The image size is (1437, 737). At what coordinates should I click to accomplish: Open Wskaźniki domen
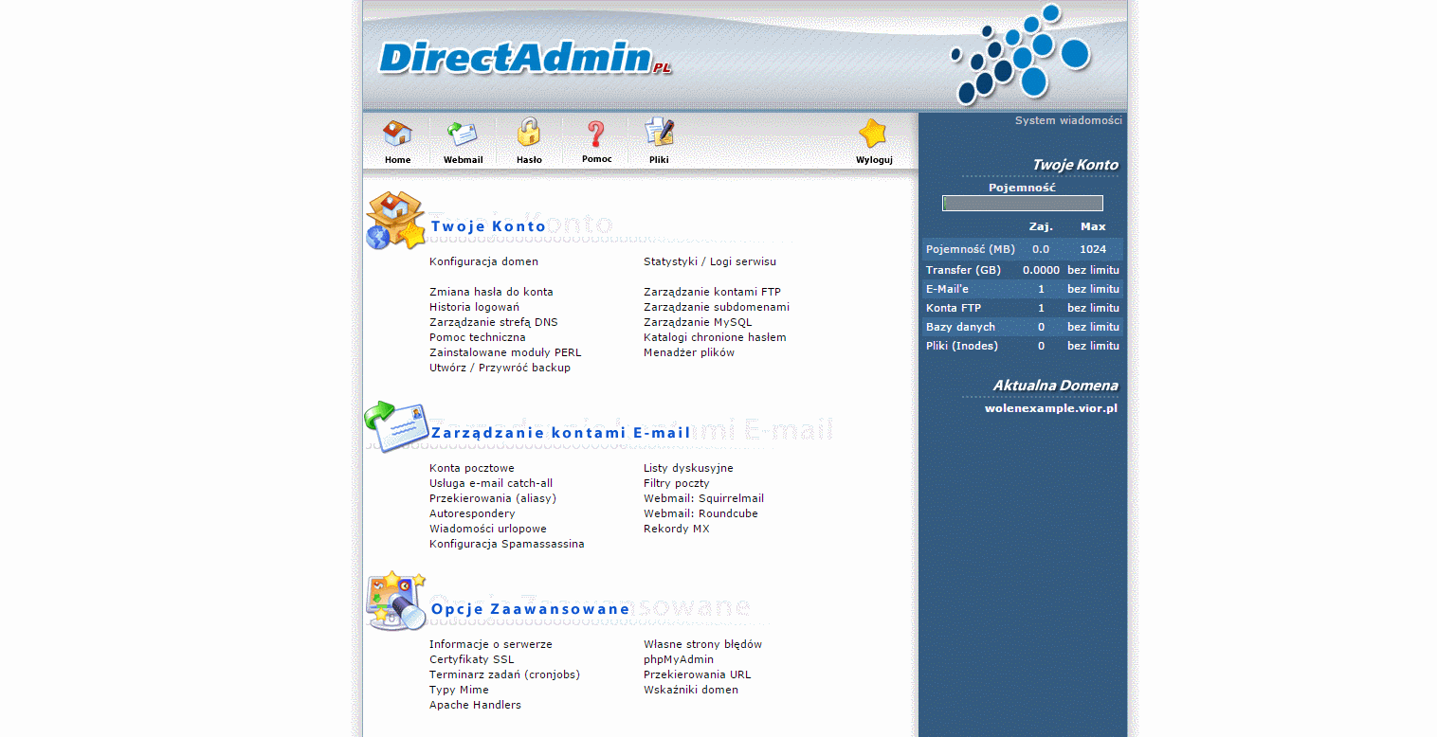click(691, 690)
